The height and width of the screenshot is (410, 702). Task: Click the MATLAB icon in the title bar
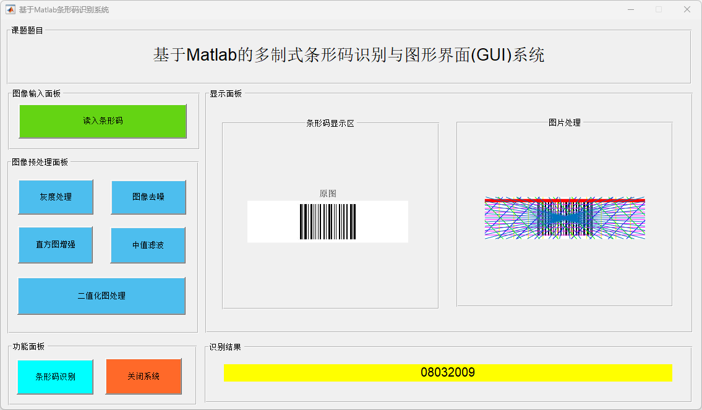click(11, 10)
